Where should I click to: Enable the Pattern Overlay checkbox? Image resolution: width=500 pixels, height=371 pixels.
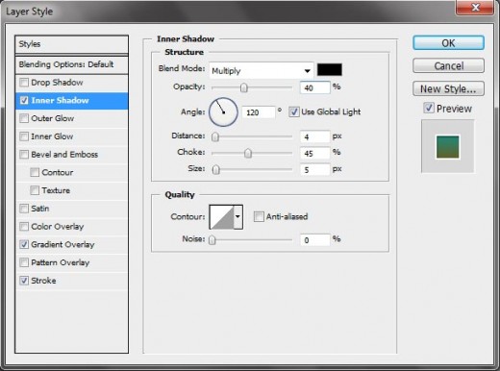24,262
